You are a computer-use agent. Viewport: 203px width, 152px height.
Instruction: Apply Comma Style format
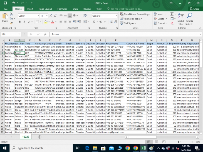pos(105,22)
